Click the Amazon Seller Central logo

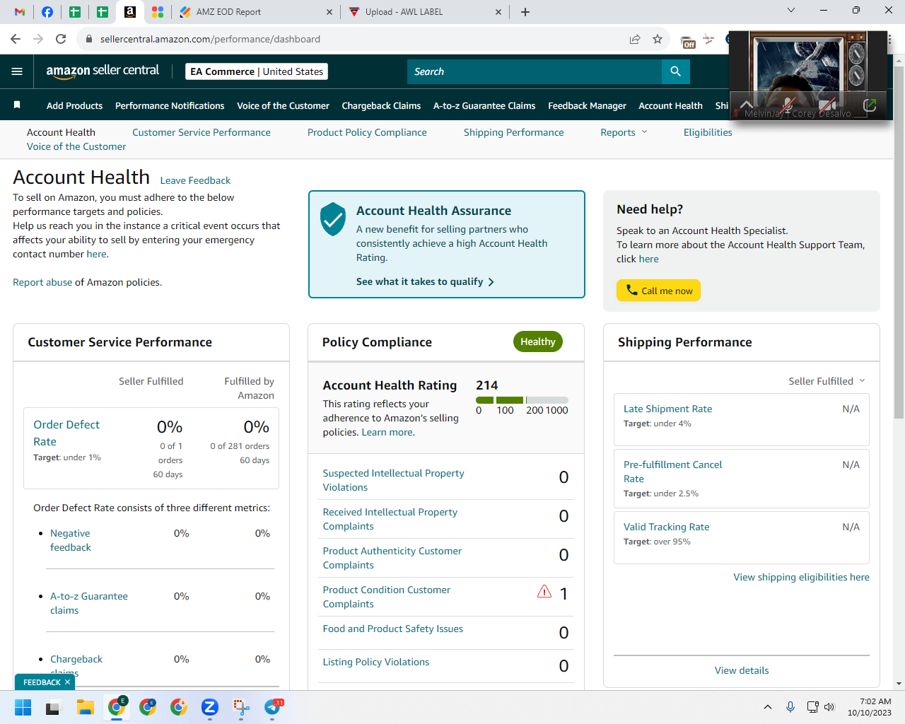click(x=103, y=71)
